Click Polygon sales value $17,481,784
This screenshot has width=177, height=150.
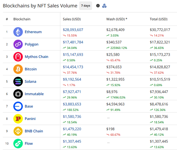(73, 42)
